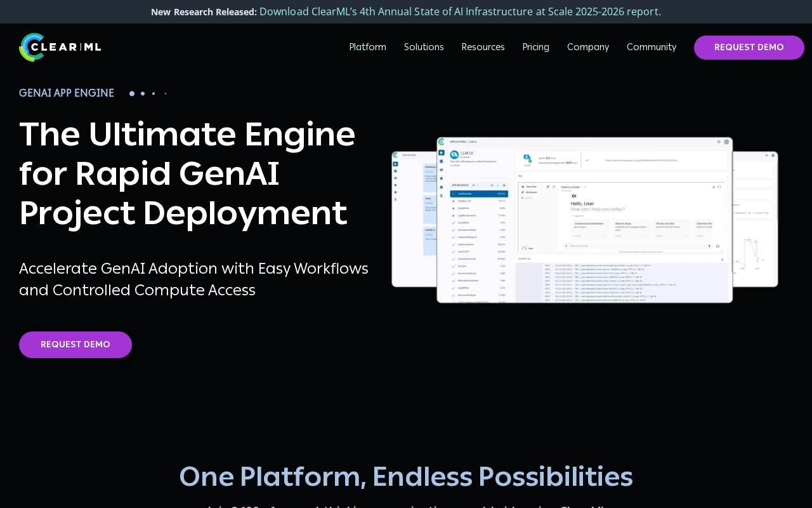The image size is (812, 508).
Task: Click the LLM UI app icon in screenshot
Action: [x=454, y=154]
